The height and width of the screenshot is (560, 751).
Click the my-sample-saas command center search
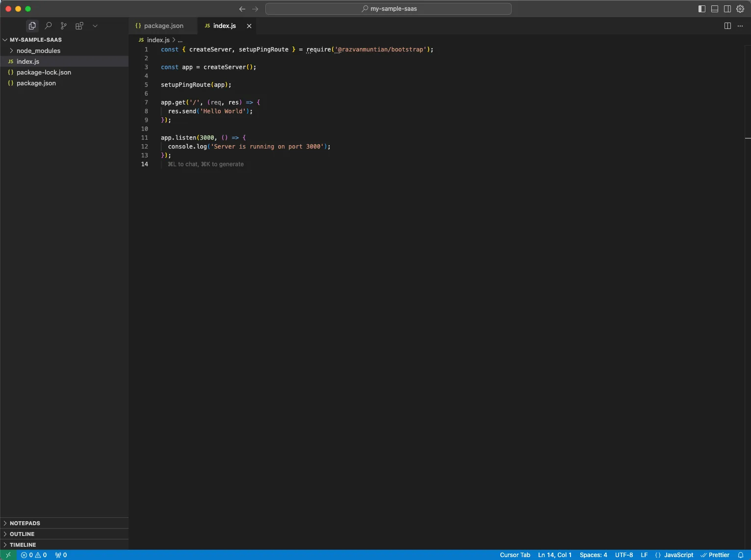388,9
